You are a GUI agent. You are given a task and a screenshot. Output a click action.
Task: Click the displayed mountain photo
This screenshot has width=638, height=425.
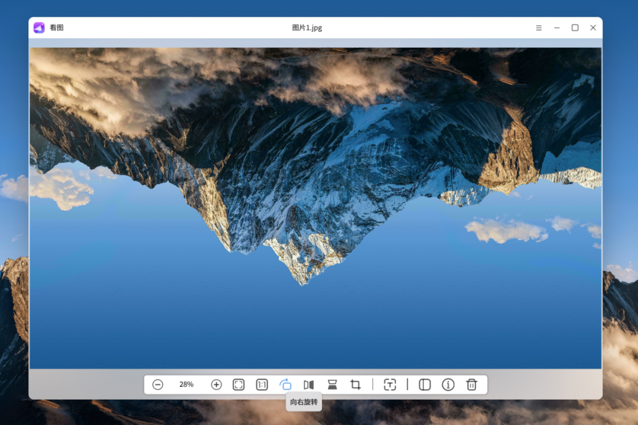pyautogui.click(x=315, y=208)
